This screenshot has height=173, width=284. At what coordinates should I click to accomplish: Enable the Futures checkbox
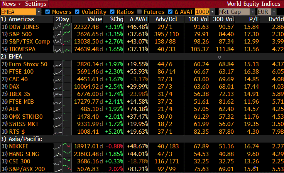[x=139, y=12]
